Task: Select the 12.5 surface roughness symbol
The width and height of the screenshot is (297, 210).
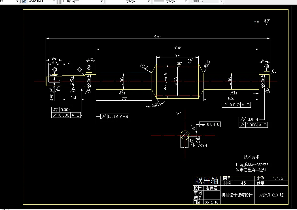Action: (x=266, y=22)
